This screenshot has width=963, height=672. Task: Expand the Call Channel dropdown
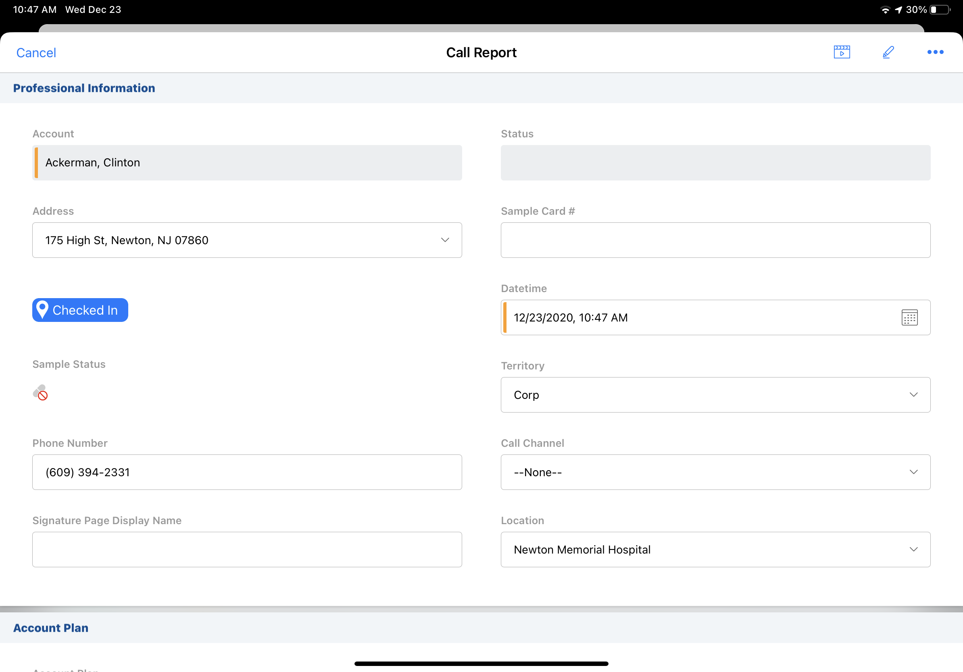[715, 472]
